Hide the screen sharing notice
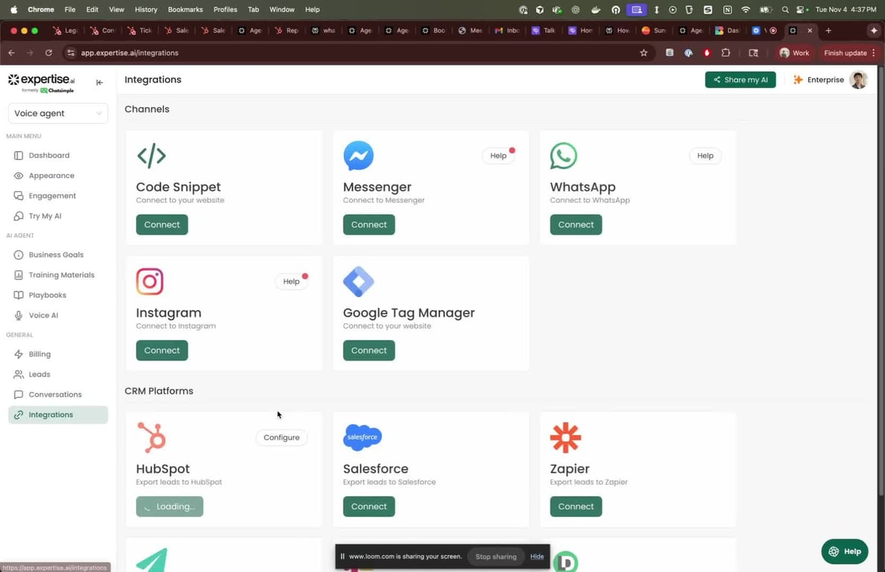 [537, 556]
